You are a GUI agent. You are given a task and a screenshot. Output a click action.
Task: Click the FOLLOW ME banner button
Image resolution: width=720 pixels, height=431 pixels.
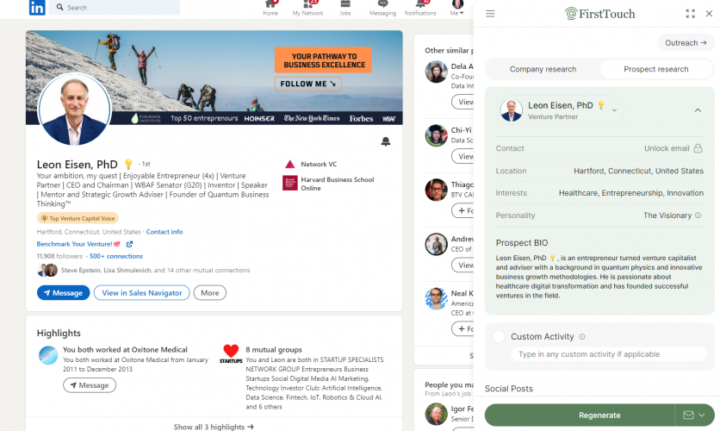click(308, 84)
